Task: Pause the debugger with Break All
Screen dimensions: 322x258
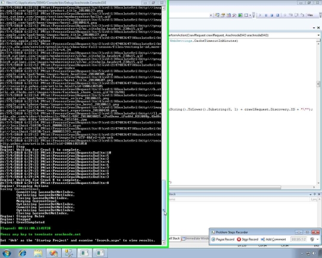Action: pyautogui.click(x=266, y=15)
